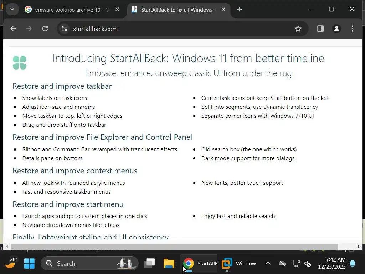This screenshot has width=365, height=274.
Task: Click the Forward navigation arrow
Action: pos(29,29)
